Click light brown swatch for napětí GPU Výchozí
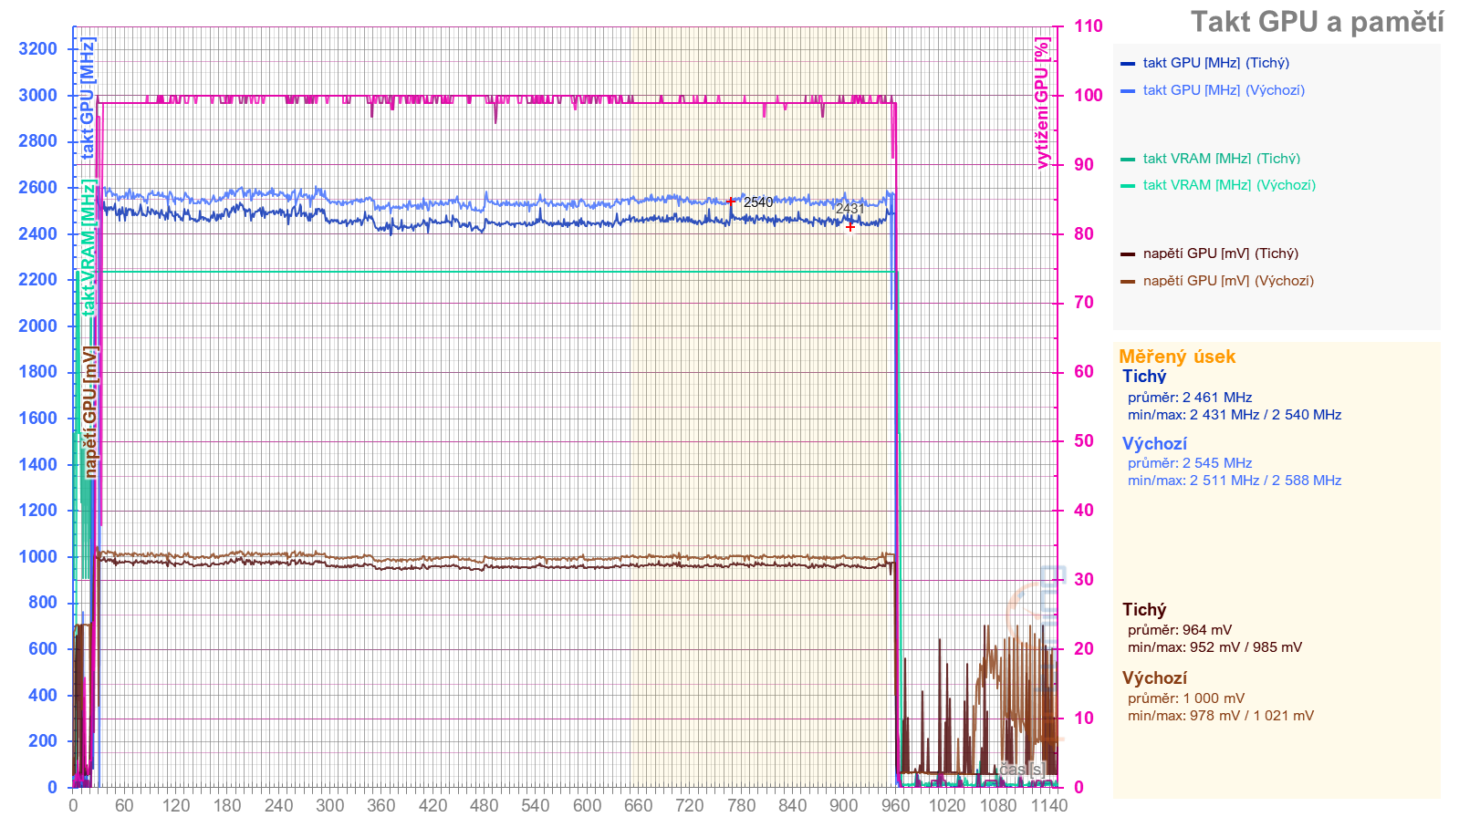The width and height of the screenshot is (1459, 817). point(1128,282)
